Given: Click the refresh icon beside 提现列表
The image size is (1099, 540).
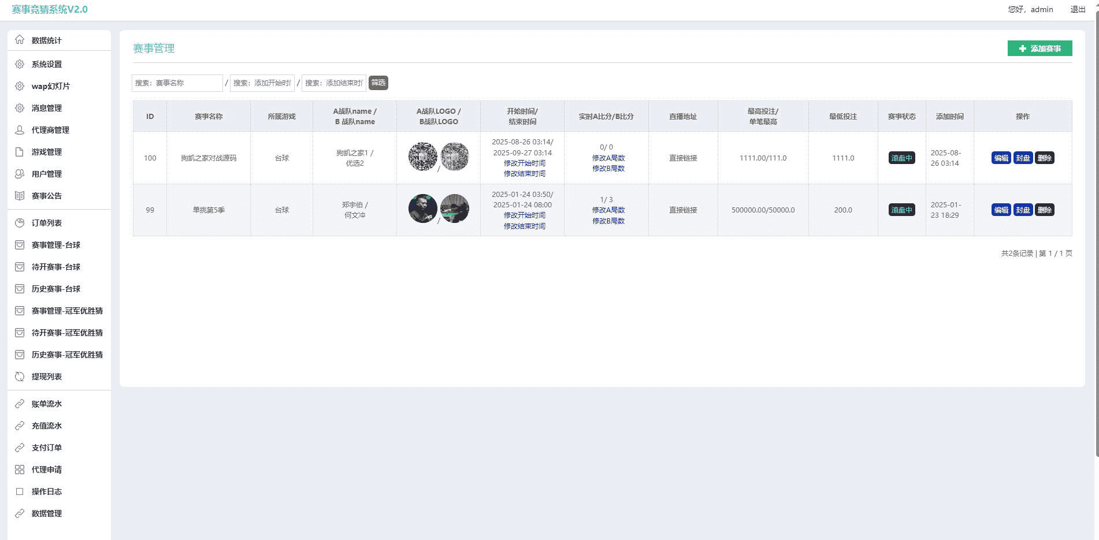Looking at the screenshot, I should [x=20, y=377].
